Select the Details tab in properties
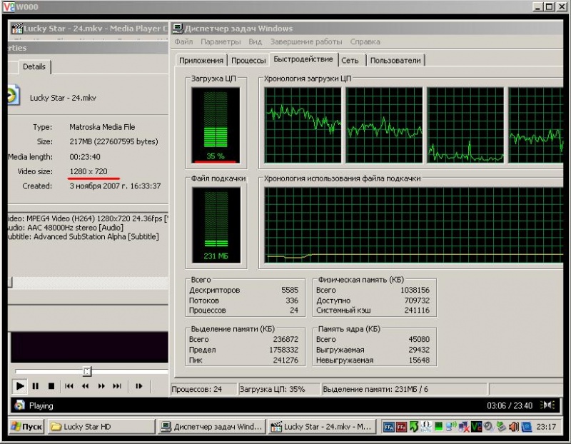 coord(34,66)
